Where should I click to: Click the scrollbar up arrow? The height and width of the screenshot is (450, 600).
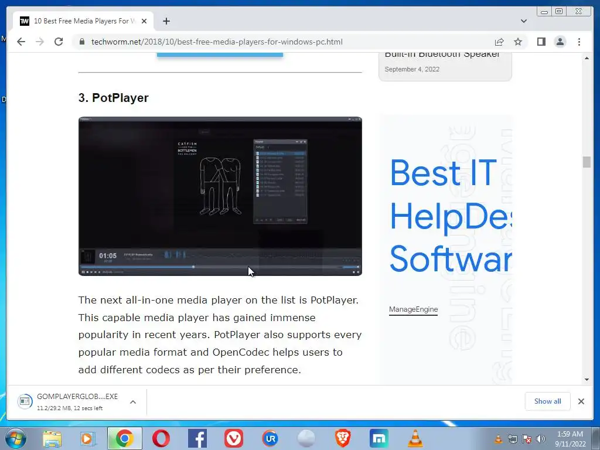click(587, 58)
